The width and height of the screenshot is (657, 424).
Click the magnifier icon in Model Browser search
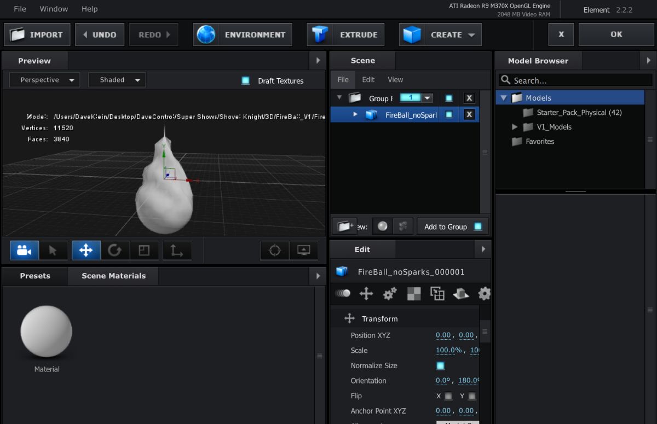(x=505, y=80)
